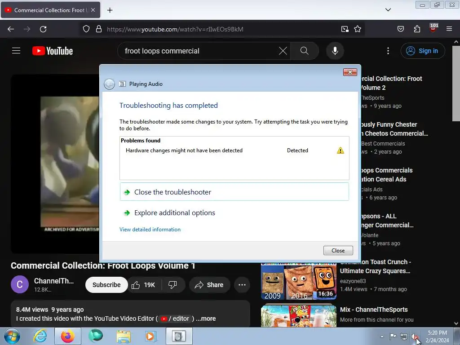Expand description with ...more
Viewport: 460px width, 345px height.
click(206, 318)
